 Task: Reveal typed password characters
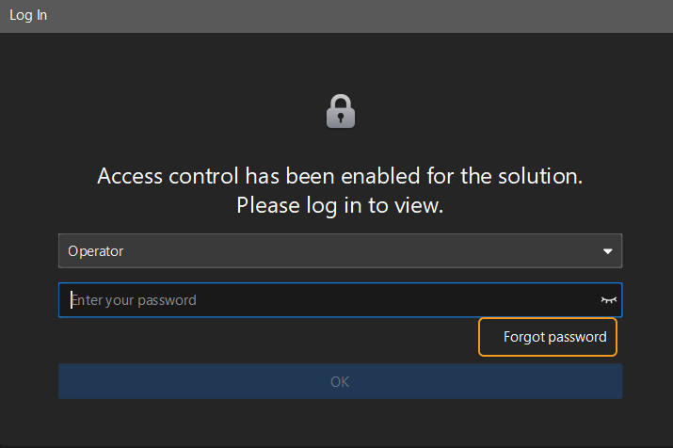coord(608,300)
